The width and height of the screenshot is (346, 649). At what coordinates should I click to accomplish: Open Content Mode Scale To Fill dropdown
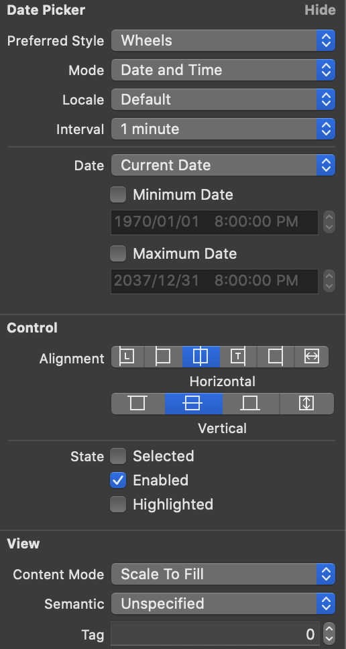[223, 574]
